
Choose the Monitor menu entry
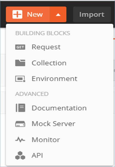tap(60, 140)
